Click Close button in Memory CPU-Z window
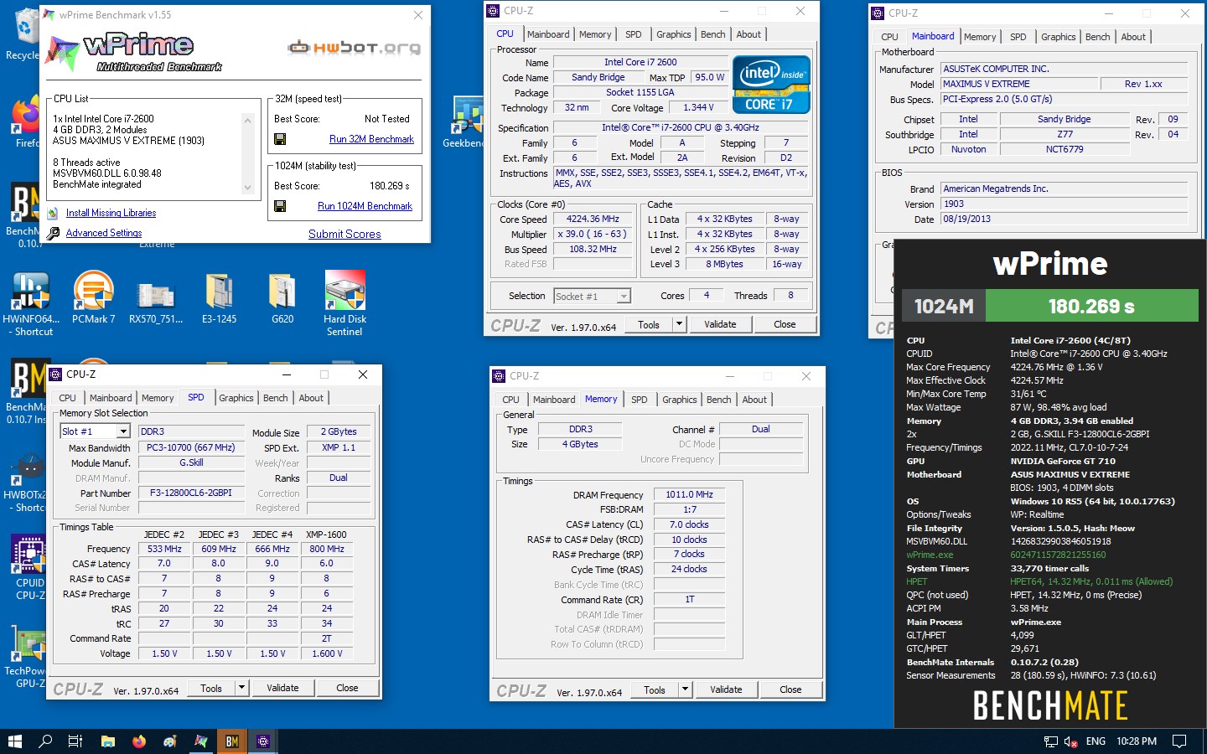This screenshot has height=754, width=1207. point(790,689)
